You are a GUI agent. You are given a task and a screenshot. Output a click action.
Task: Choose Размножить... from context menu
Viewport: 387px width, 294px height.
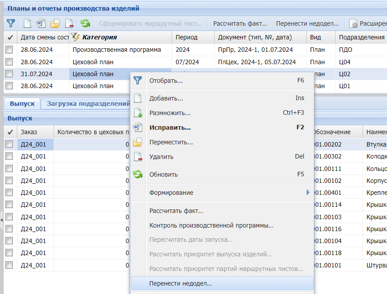[170, 113]
